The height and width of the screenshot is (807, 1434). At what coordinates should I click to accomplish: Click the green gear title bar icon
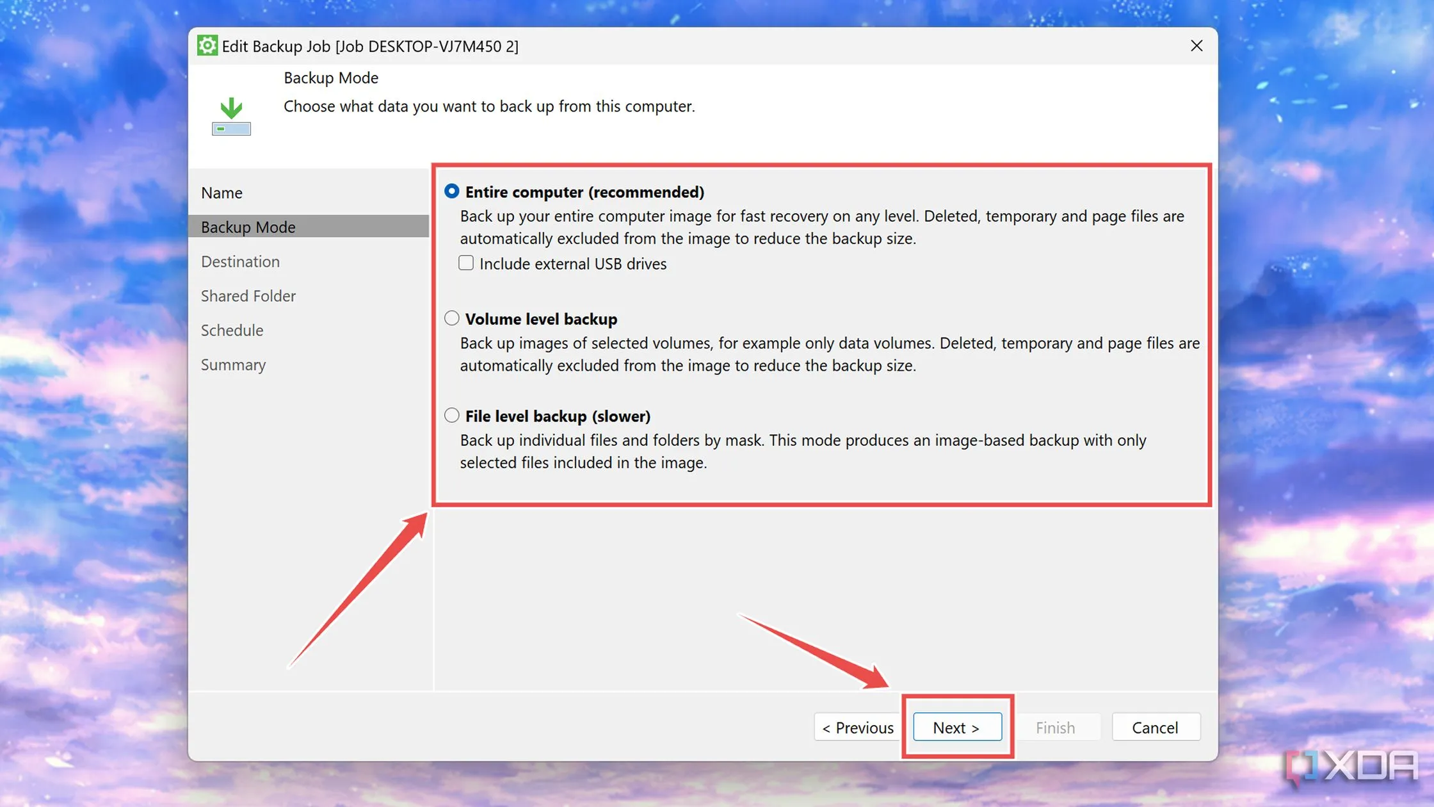coord(207,45)
